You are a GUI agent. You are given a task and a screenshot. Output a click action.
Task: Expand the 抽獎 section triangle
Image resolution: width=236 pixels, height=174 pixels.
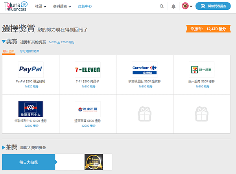coord(4,148)
